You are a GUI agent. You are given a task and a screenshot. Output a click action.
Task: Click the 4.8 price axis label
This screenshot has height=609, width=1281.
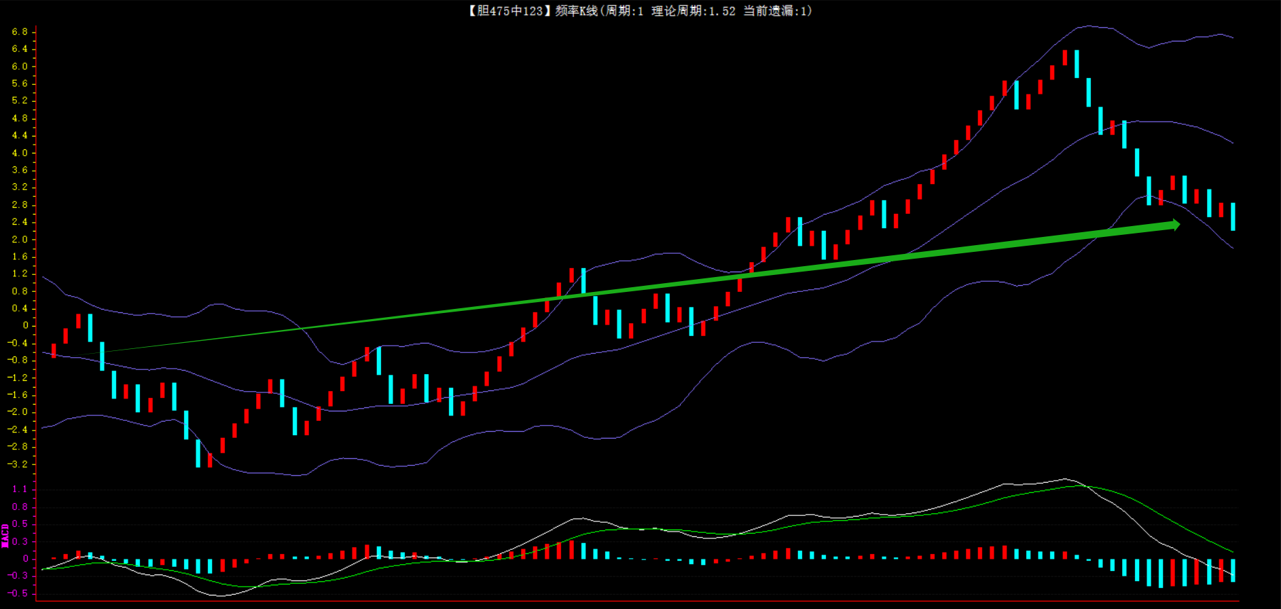pos(20,118)
